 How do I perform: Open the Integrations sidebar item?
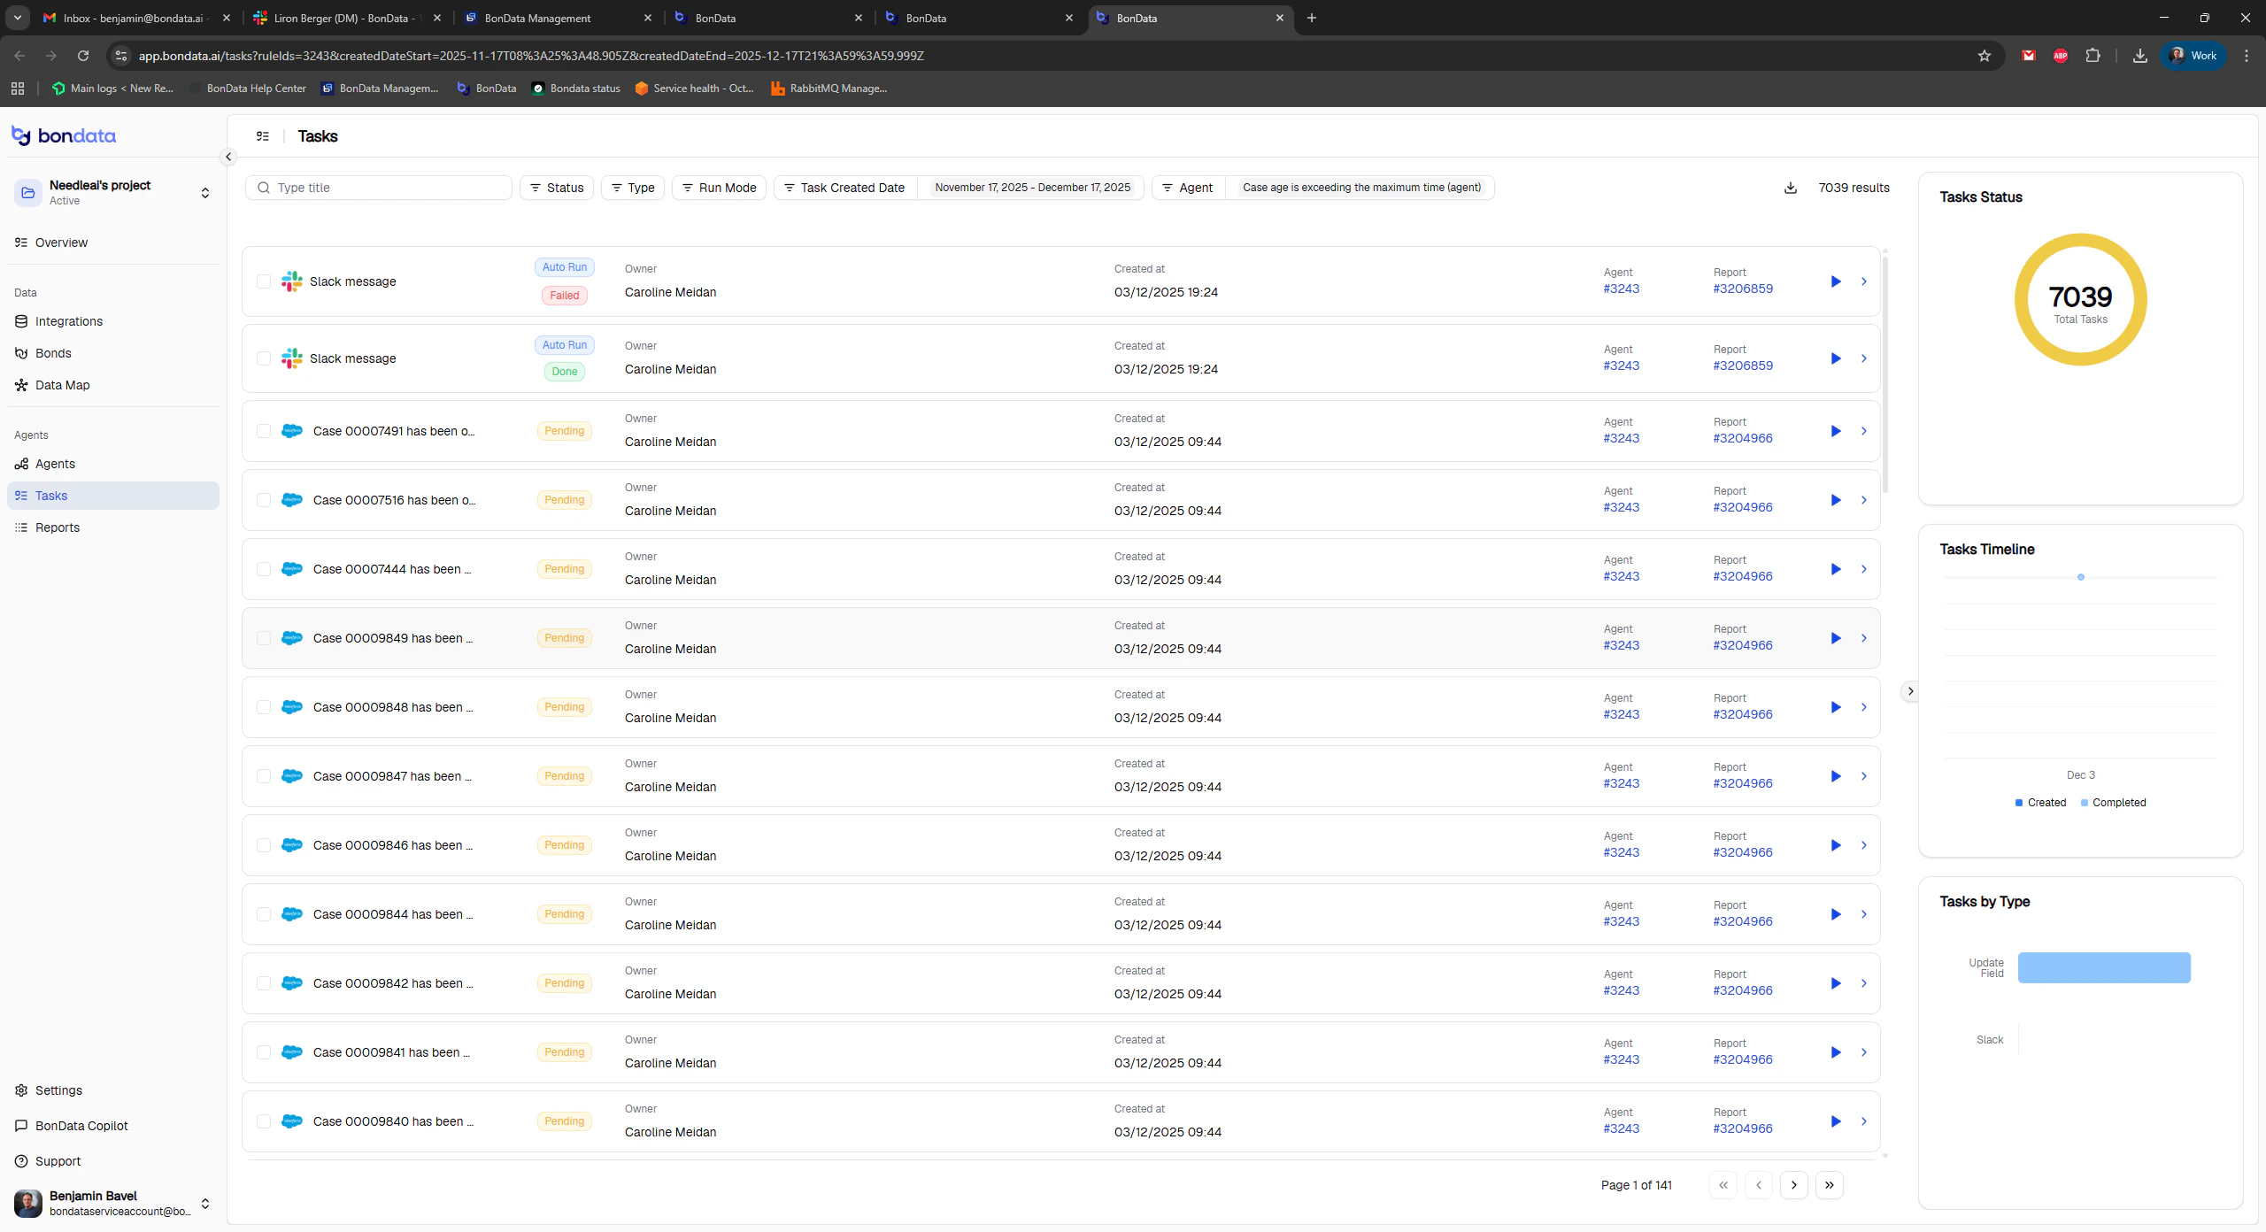tap(69, 321)
